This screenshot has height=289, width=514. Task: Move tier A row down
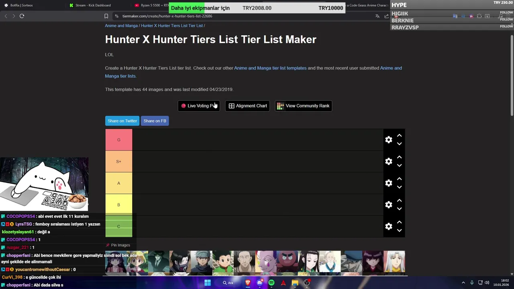(399, 187)
